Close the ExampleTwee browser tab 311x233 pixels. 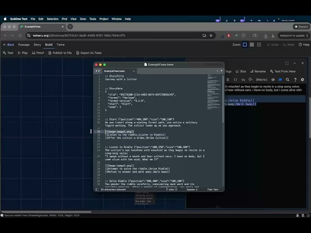tap(63, 27)
